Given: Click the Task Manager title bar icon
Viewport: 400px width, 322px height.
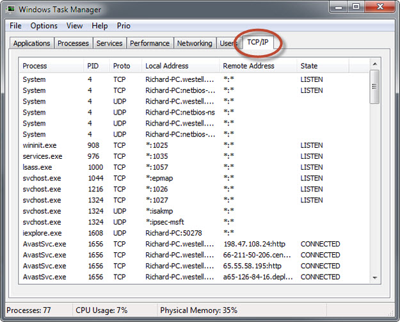Looking at the screenshot, I should [10, 10].
